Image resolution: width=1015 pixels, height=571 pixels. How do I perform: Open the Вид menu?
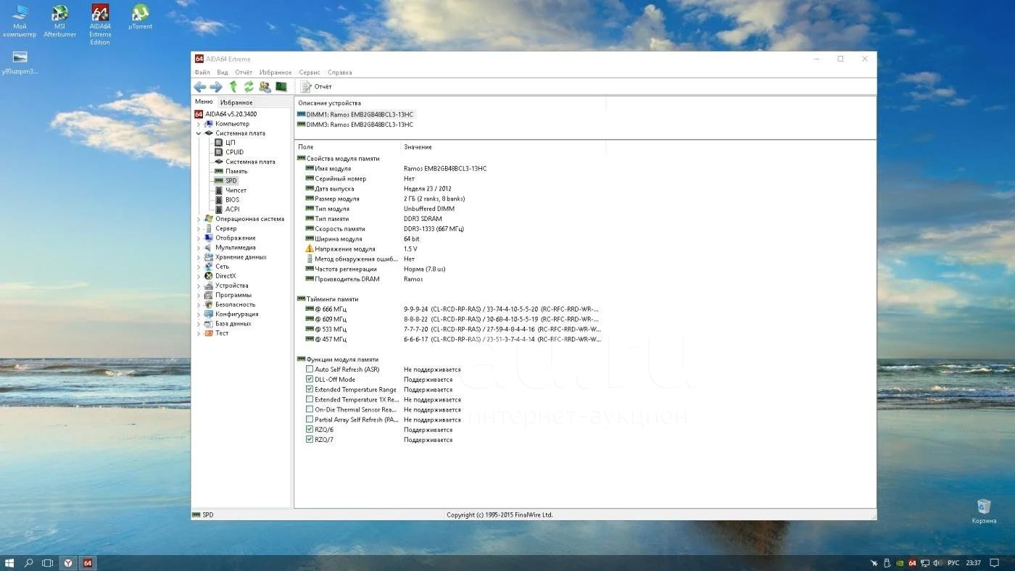click(223, 72)
